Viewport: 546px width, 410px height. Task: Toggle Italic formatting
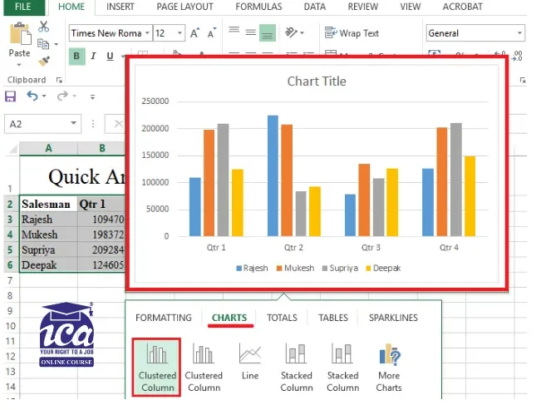[93, 57]
